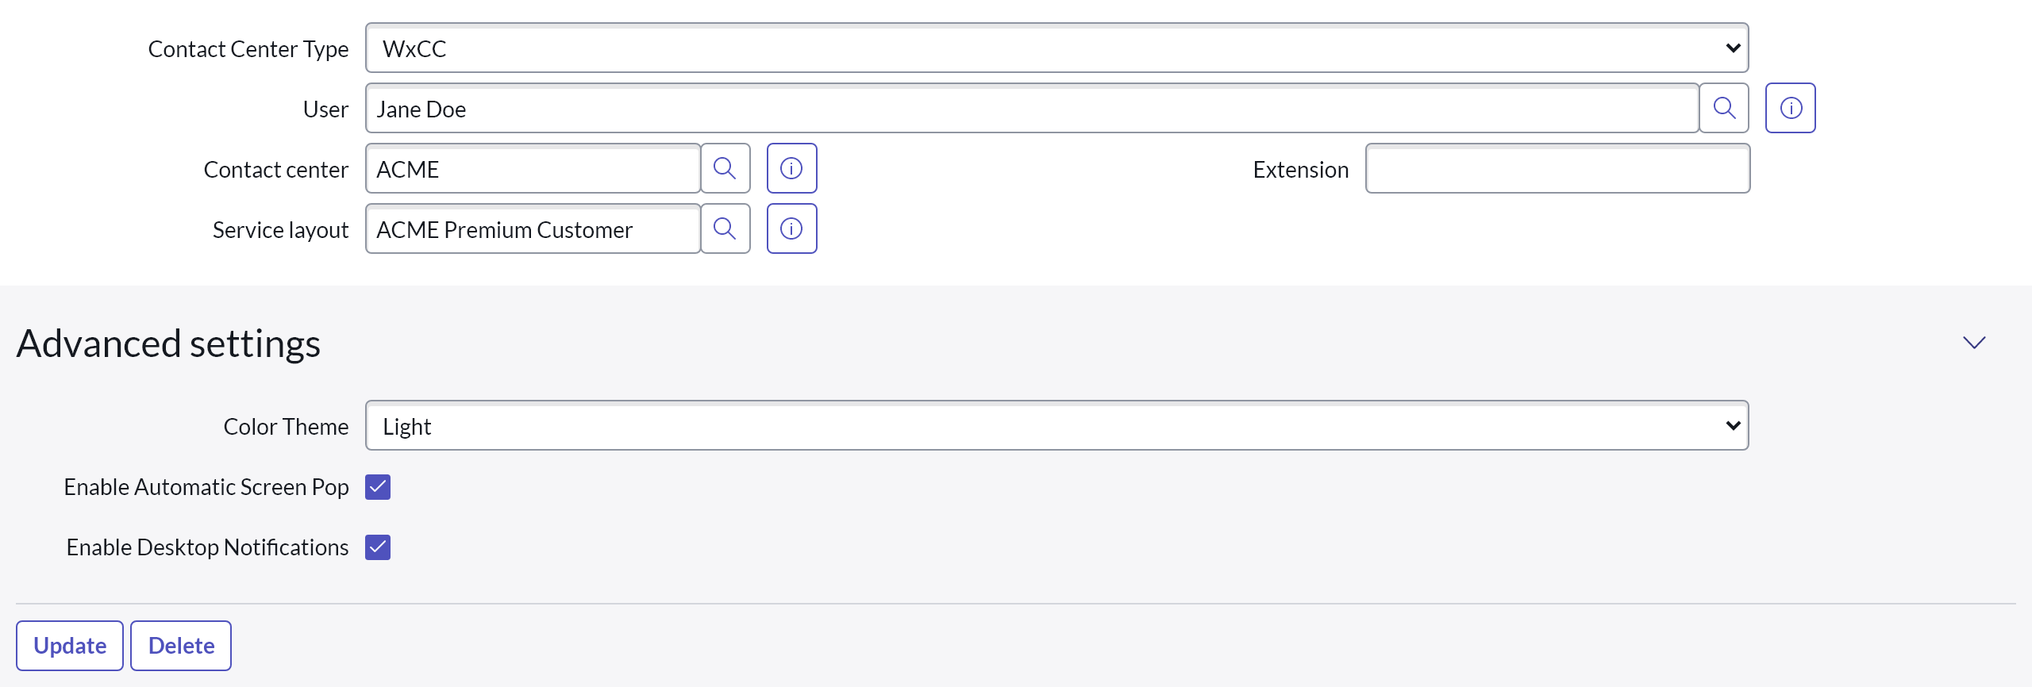Click the Enable Automatic Screen Pop label
Viewport: 2032px width, 687px height.
click(x=206, y=487)
